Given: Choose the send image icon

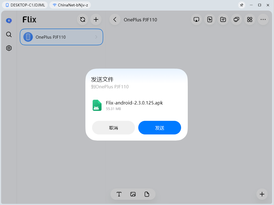Looking at the screenshot, I should tap(133, 194).
